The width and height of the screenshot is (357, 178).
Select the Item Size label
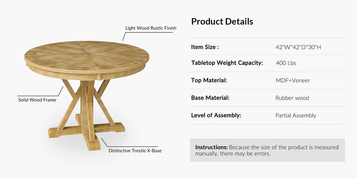click(205, 47)
